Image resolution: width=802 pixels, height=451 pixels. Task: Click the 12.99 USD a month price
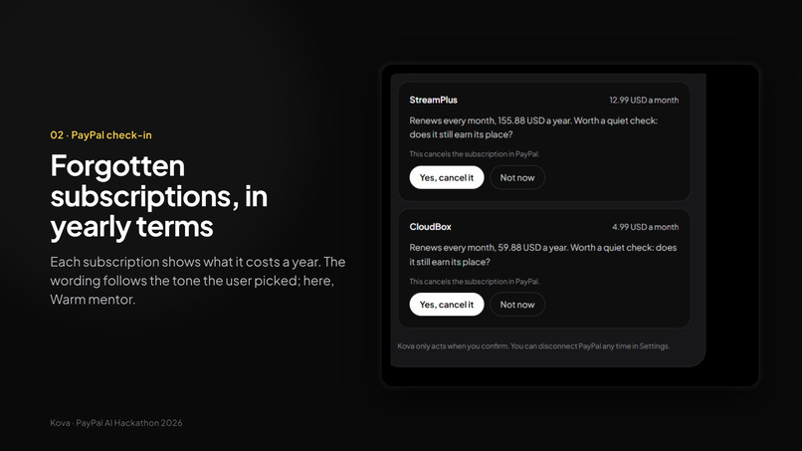click(x=644, y=100)
